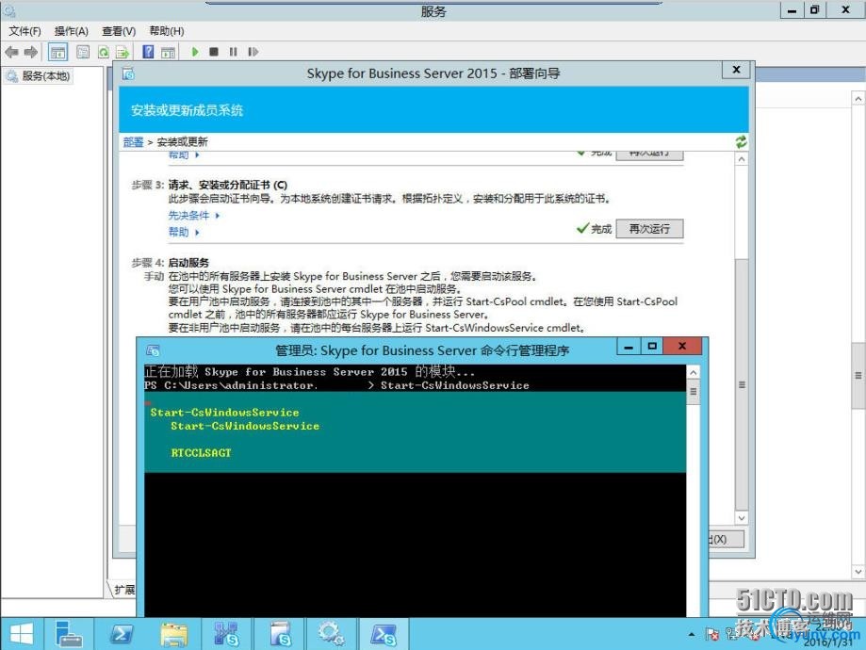Switch to 扩展 tab in Services
The width and height of the screenshot is (866, 650).
(124, 590)
